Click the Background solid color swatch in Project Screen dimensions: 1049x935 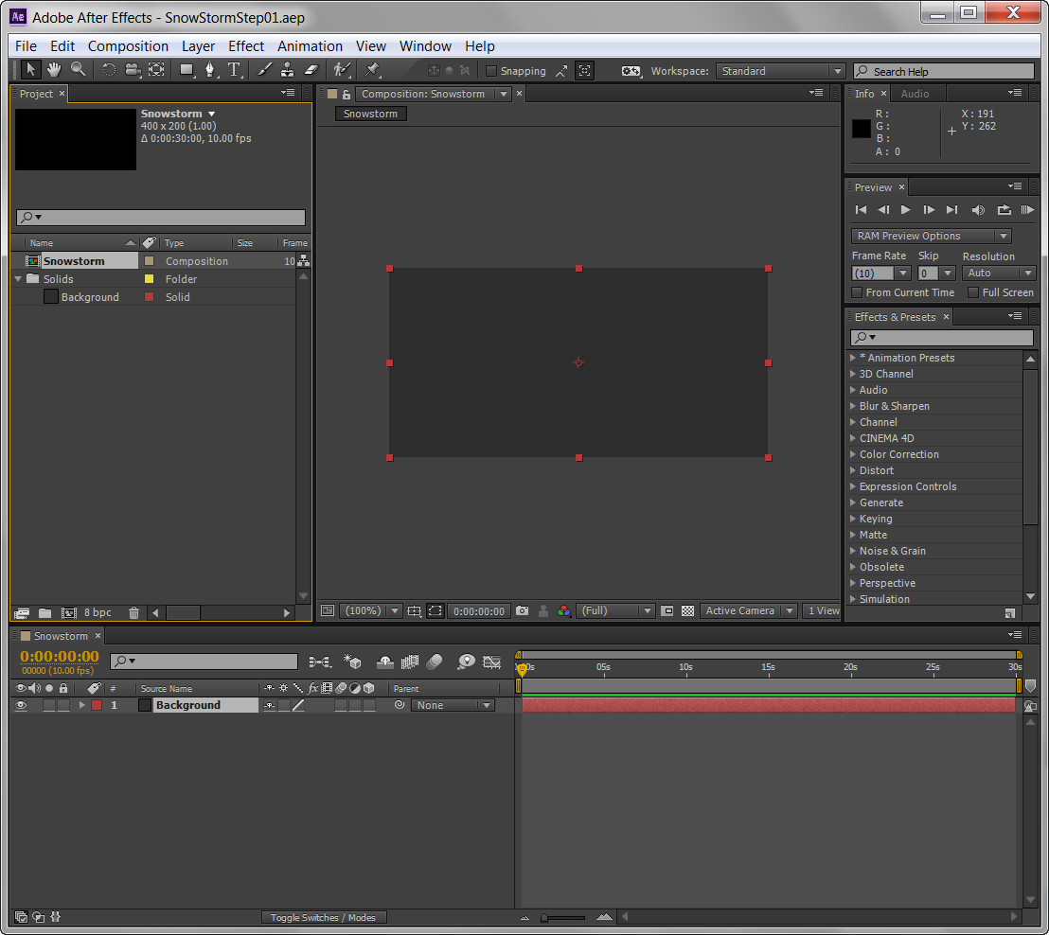click(x=51, y=297)
